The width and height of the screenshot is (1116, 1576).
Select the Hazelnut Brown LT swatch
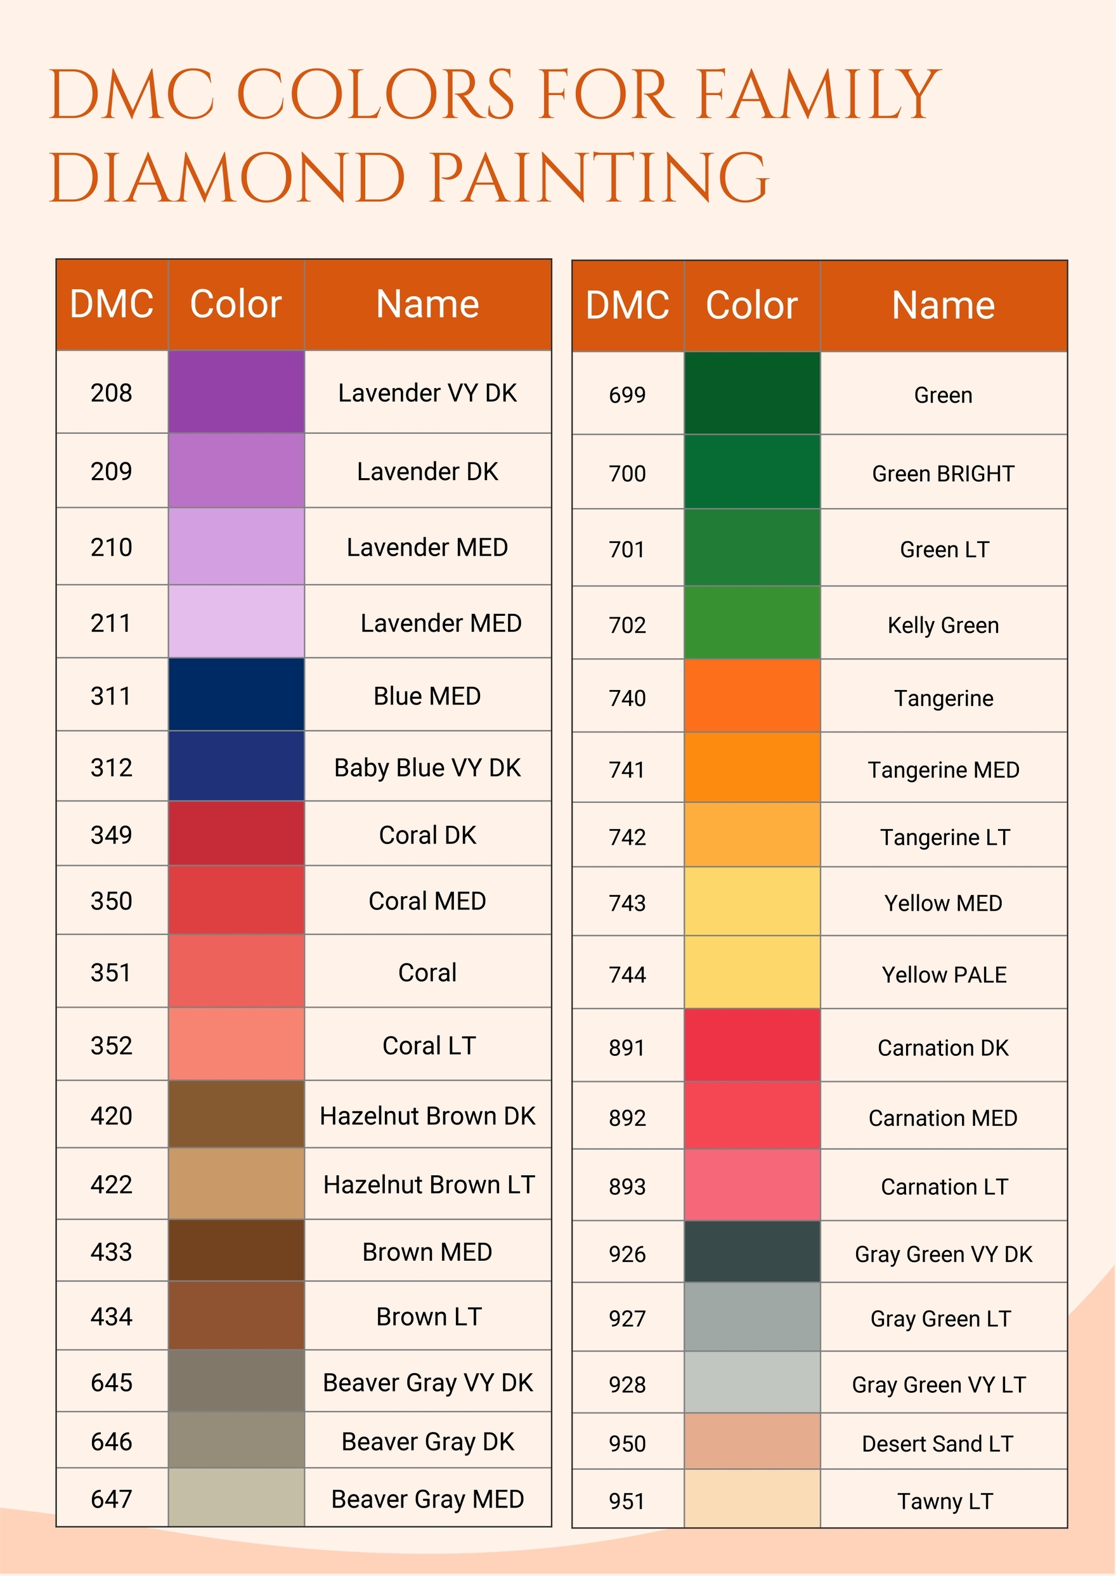(236, 1184)
